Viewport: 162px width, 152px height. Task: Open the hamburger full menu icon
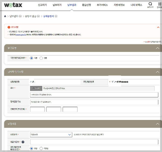[160, 4]
